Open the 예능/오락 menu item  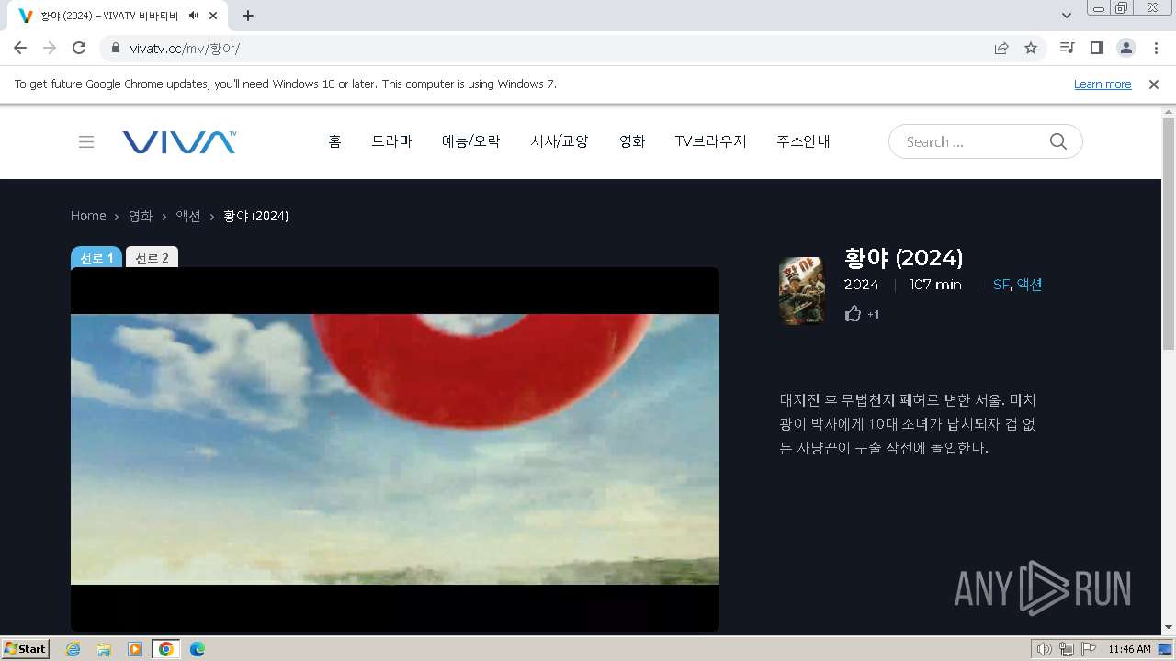coord(471,141)
